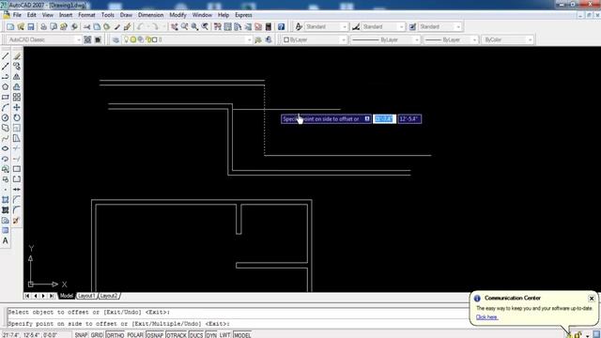Viewport: 601px width, 338px height.
Task: Select the Erase modify tool
Action: click(17, 56)
